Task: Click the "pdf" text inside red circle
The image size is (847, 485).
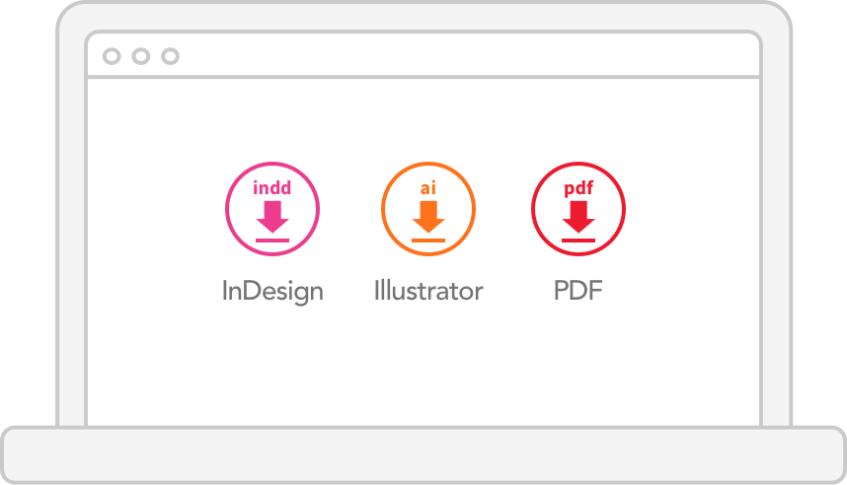Action: (x=578, y=188)
